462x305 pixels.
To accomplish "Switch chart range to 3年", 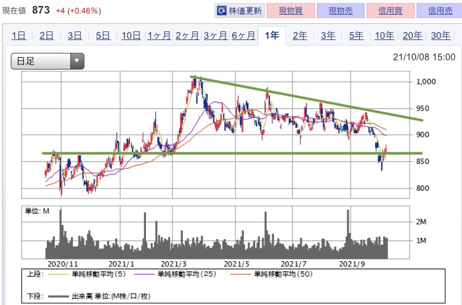I will click(328, 36).
